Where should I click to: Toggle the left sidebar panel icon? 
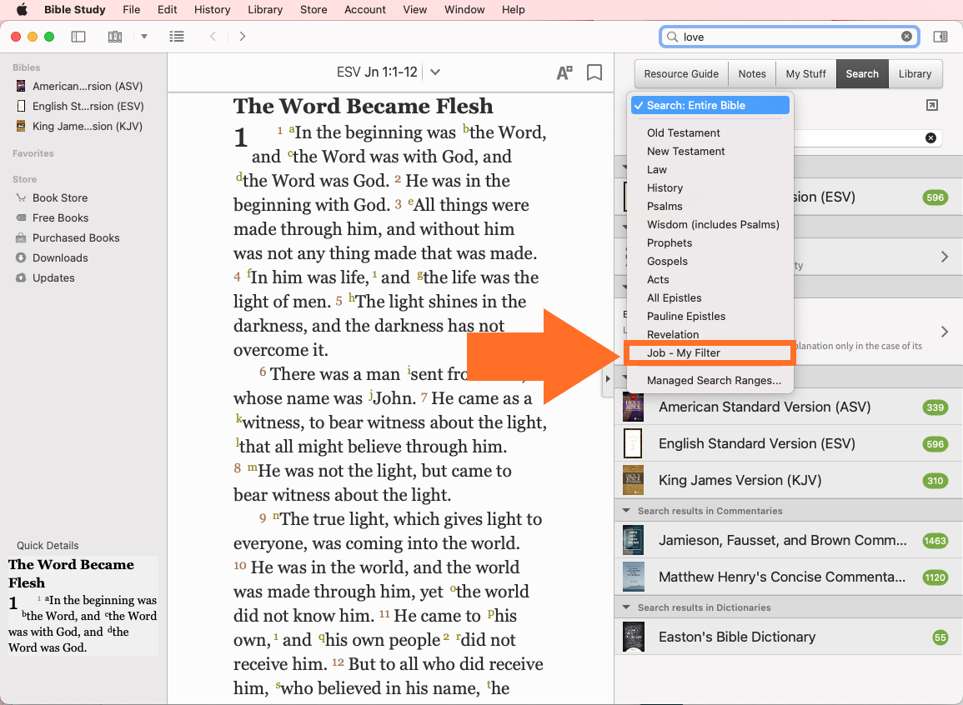point(78,37)
